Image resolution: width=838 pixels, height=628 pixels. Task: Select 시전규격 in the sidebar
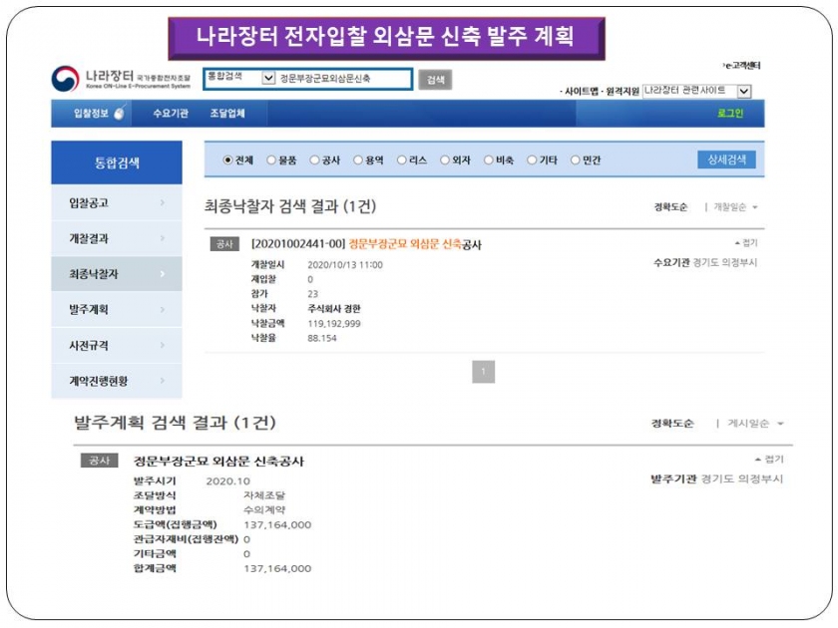click(x=117, y=346)
